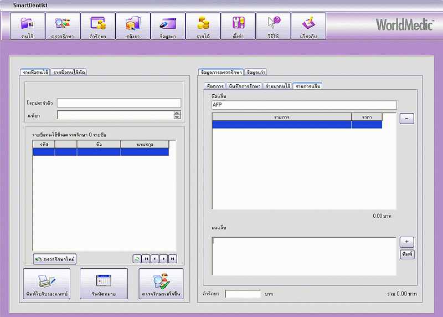The height and width of the screenshot is (317, 443).
Task: Click the plus button beside lab result
Action: 407,242
